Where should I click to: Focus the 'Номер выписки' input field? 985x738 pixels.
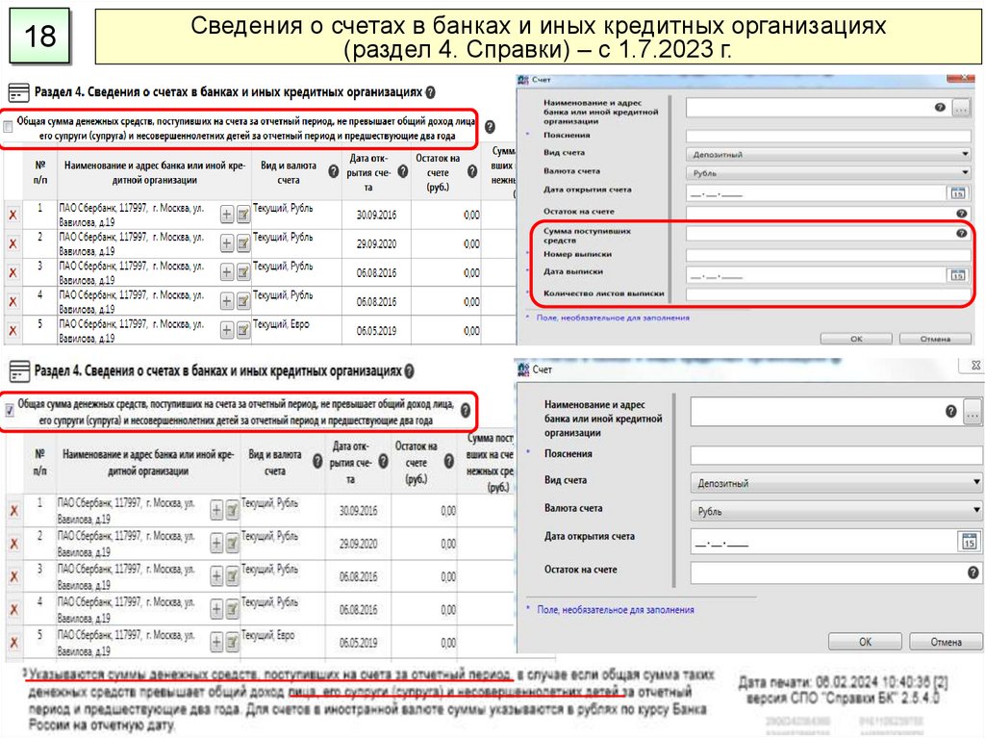[828, 255]
